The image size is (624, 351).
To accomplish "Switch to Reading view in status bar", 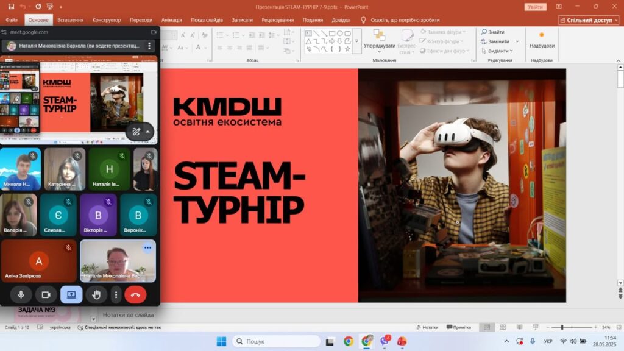I will [x=519, y=327].
